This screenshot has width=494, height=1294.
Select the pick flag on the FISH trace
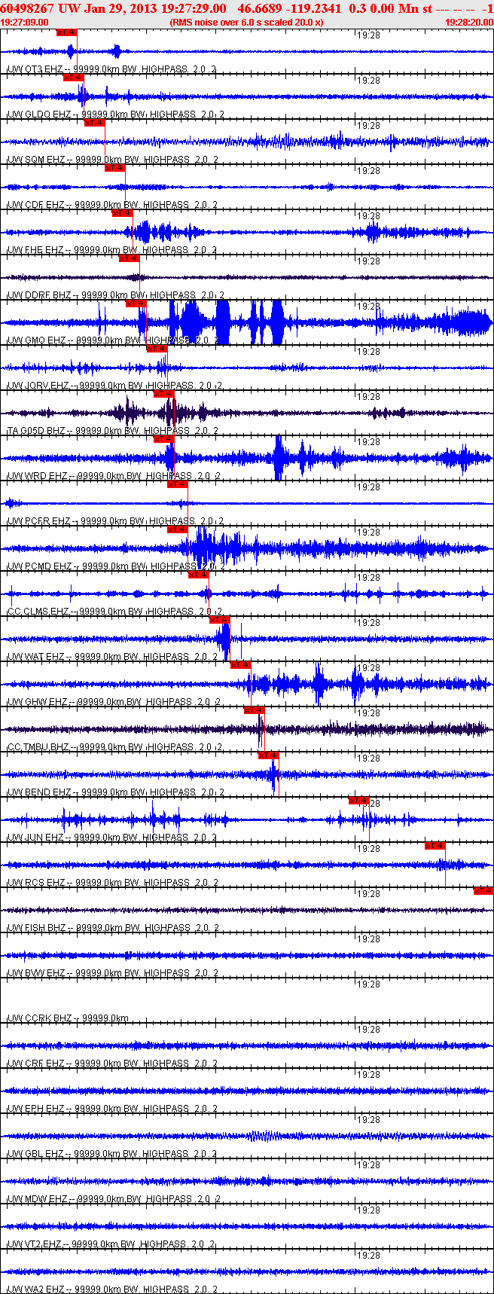coord(483,891)
